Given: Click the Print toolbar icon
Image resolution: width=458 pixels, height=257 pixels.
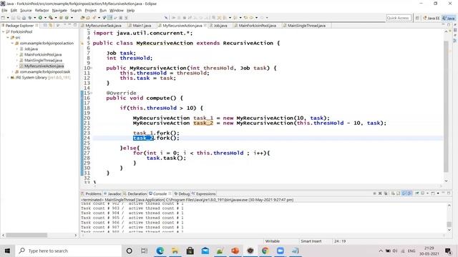Looking at the screenshot, I should pos(24,18).
